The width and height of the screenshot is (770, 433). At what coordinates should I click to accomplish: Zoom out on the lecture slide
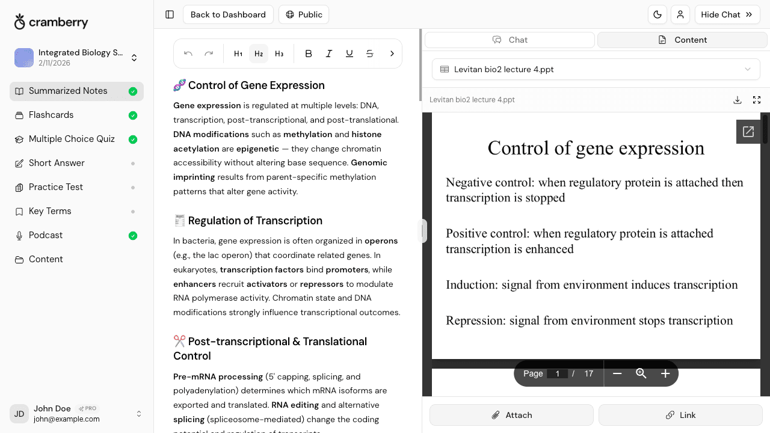click(x=617, y=373)
